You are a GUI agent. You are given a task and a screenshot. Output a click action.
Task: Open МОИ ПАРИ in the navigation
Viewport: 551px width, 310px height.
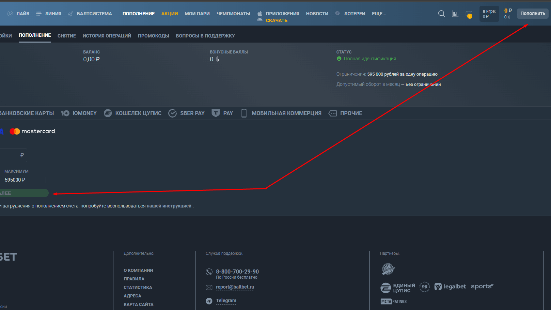197,14
